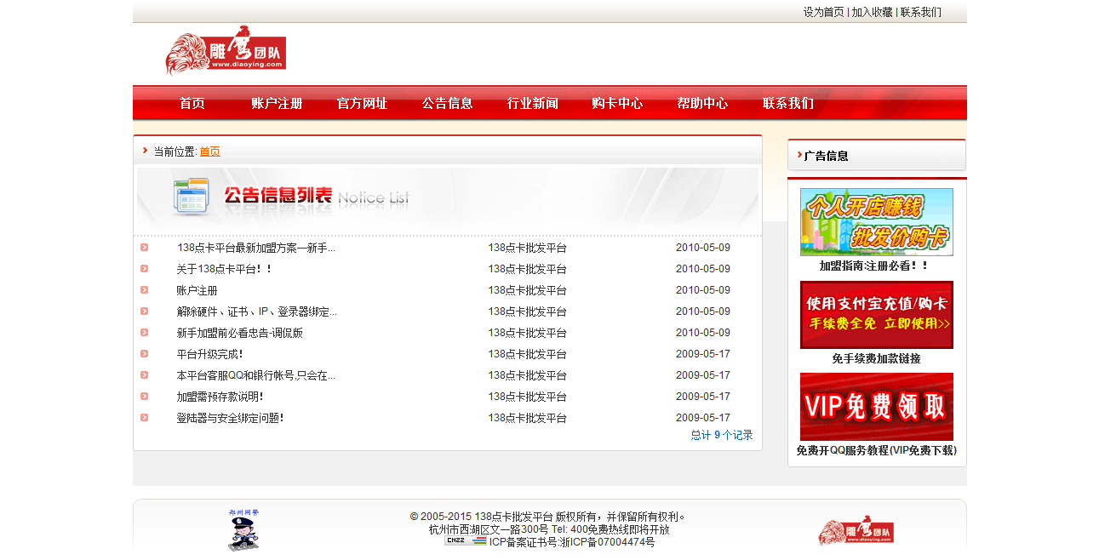The height and width of the screenshot is (560, 1099).
Task: Click 加盟指南-注册必看！！ caption link
Action: pos(876,266)
